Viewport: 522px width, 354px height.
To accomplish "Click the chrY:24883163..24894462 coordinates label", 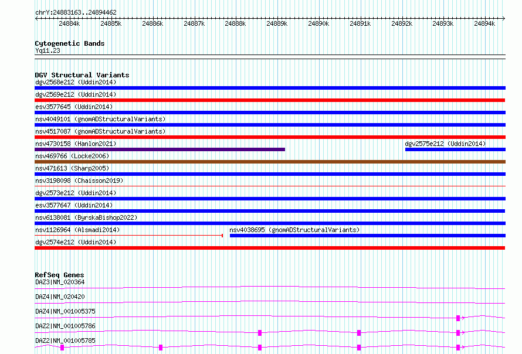I will point(76,13).
